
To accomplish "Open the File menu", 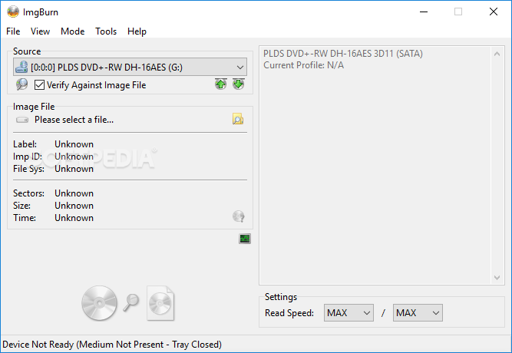I will (x=13, y=31).
